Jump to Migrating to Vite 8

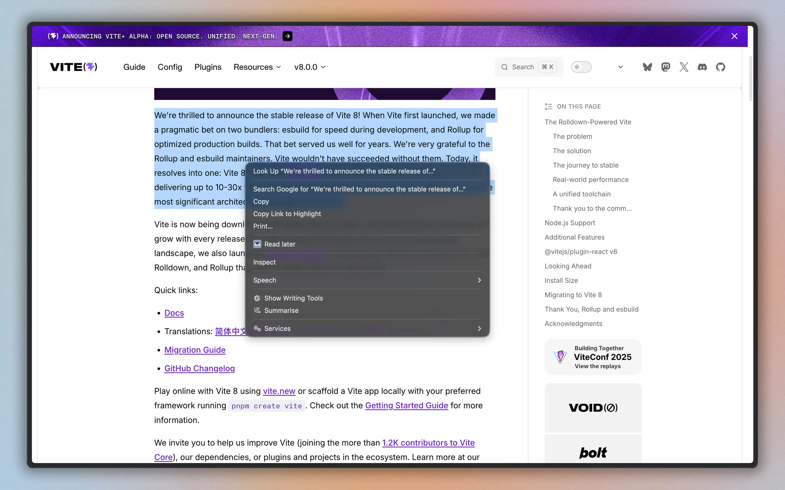tap(573, 295)
